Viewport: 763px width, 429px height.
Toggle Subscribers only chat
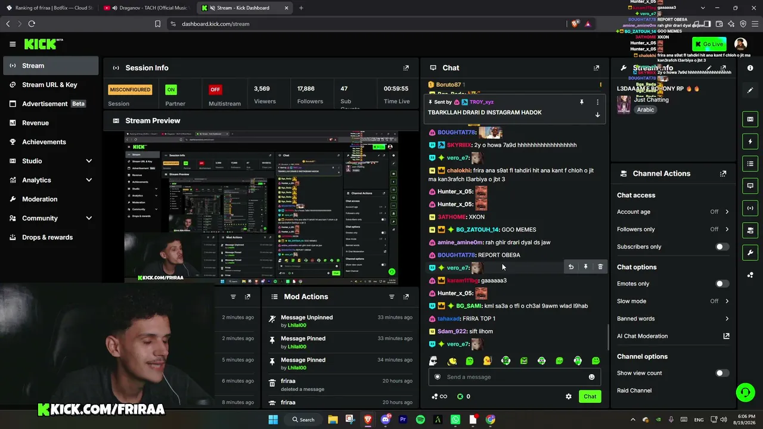(722, 247)
